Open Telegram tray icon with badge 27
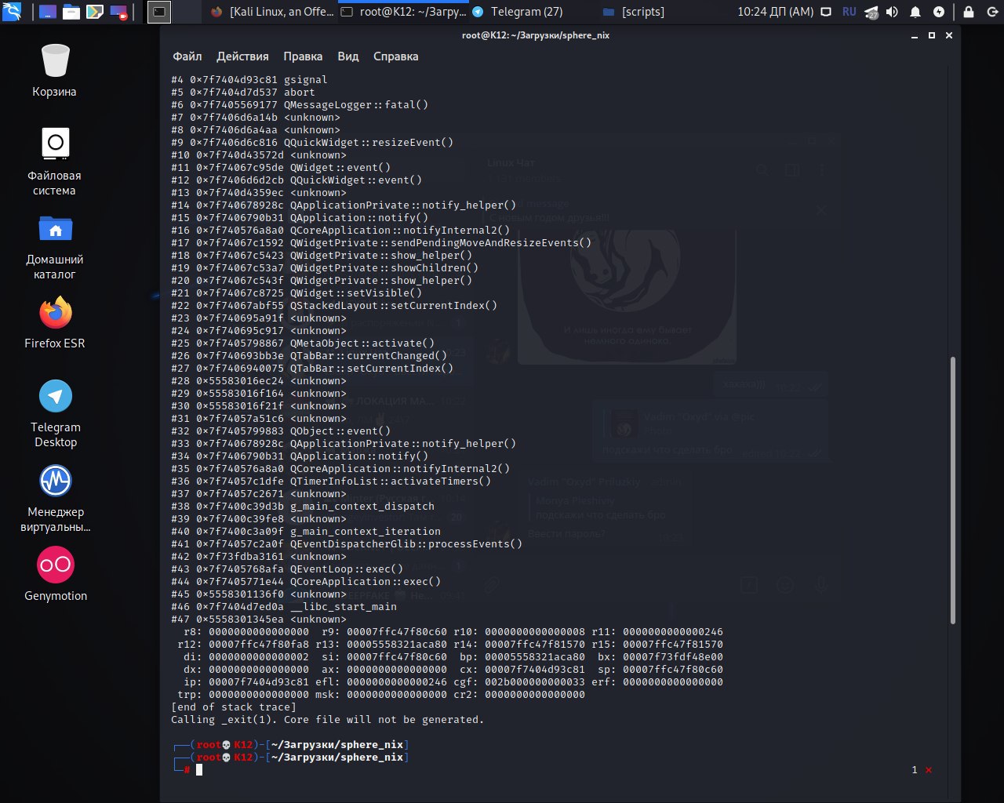Screen dimensions: 1004x803 tap(871, 12)
